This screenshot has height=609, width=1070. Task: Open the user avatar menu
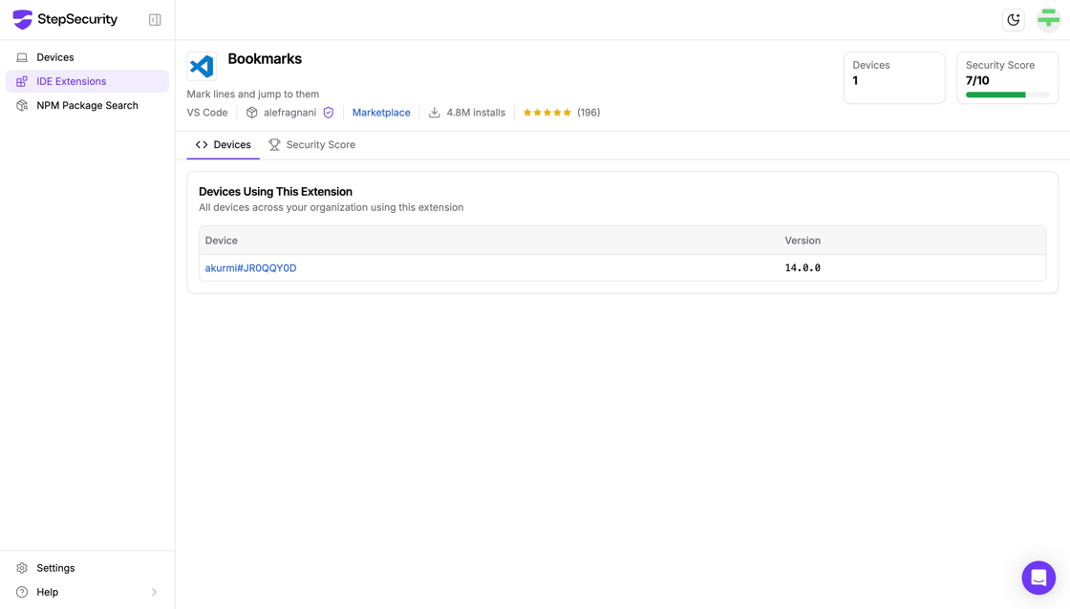coord(1048,20)
